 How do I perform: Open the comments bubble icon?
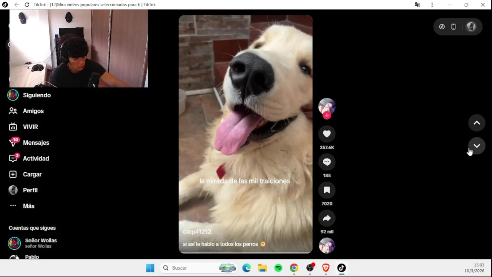pos(327,162)
